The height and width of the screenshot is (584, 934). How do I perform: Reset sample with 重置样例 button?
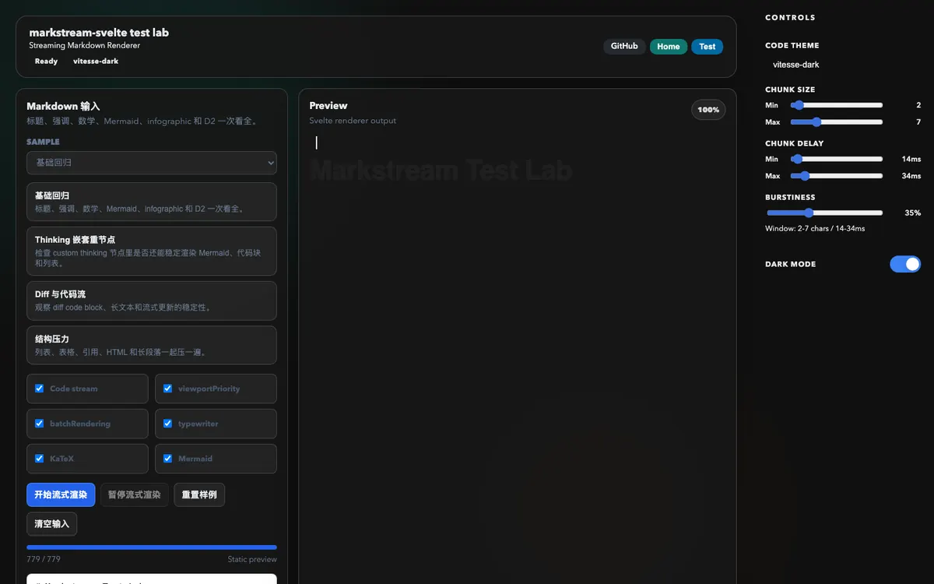click(x=199, y=494)
